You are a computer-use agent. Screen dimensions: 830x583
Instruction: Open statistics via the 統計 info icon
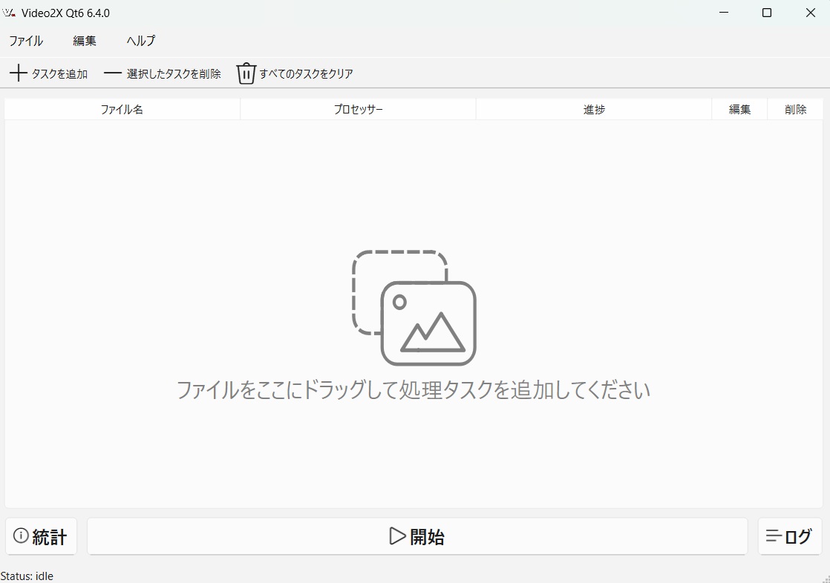(x=21, y=536)
